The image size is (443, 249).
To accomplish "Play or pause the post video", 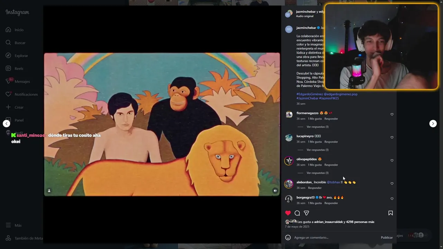I will pyautogui.click(x=162, y=124).
